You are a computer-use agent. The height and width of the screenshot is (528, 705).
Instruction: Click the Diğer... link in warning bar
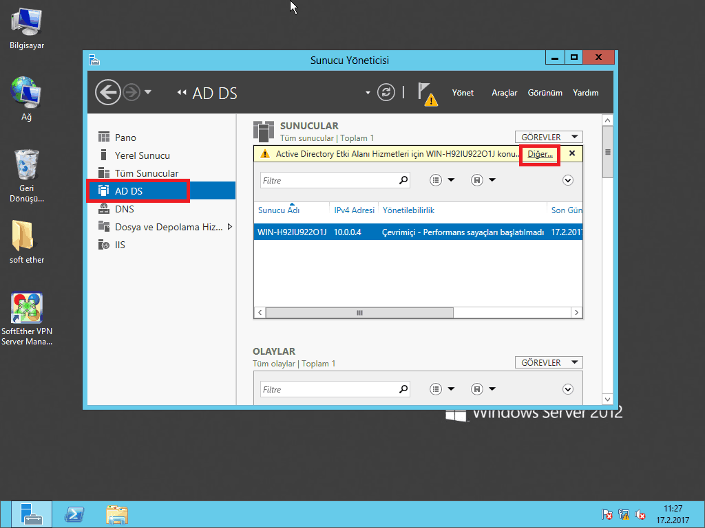[540, 154]
